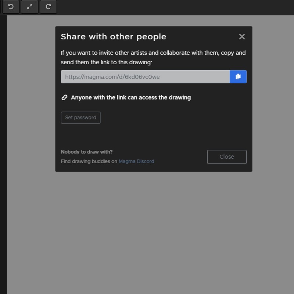
Task: Click the chain link icon beside access text
Action: pyautogui.click(x=64, y=97)
